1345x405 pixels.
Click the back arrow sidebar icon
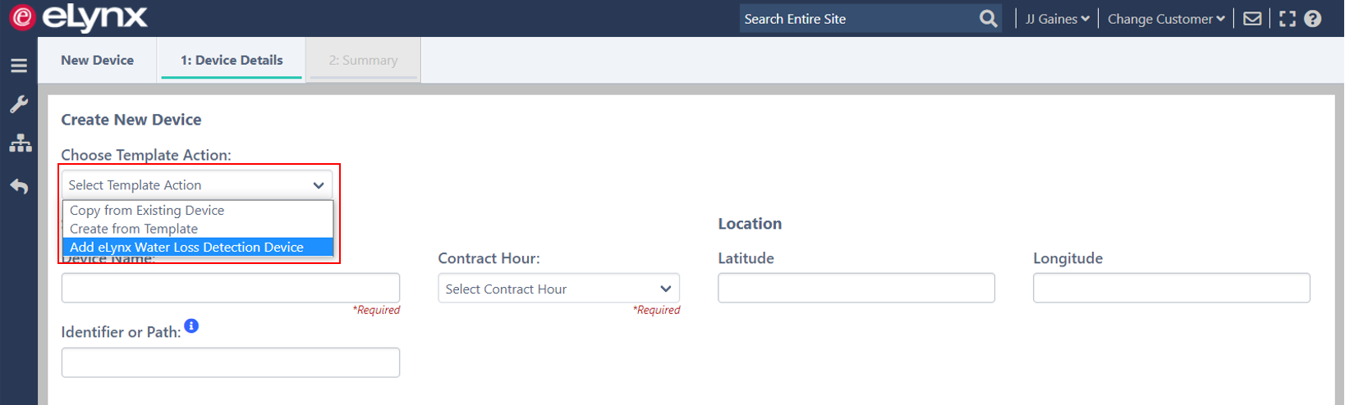[x=19, y=186]
